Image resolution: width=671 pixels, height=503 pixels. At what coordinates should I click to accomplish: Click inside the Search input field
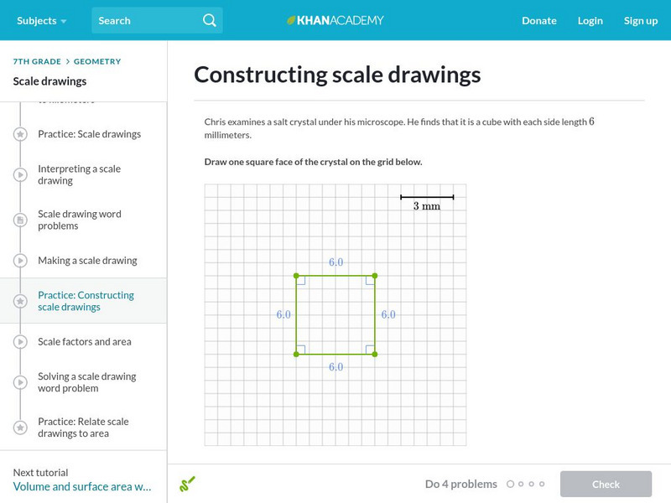tap(147, 20)
